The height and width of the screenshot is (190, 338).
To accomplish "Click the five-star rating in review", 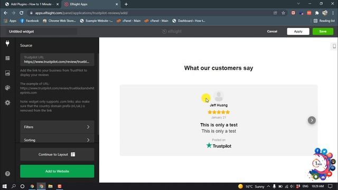I will (x=219, y=112).
